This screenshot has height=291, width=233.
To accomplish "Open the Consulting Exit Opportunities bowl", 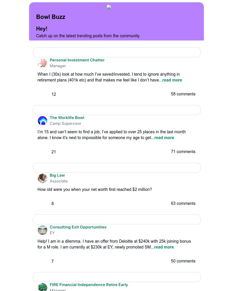I will [78, 227].
